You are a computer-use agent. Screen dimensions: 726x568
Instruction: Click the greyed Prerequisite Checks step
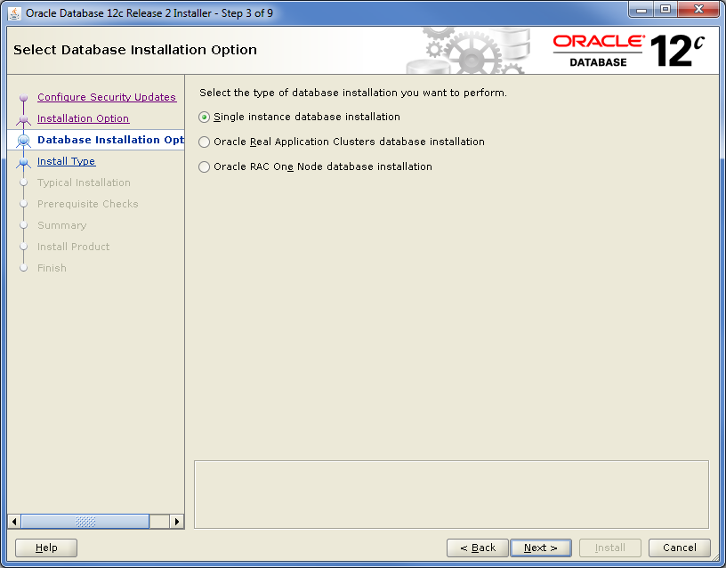87,204
